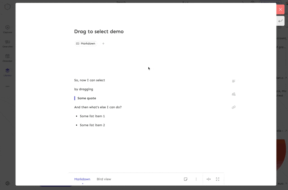Enter fullscreen mode with expand icon
This screenshot has width=288, height=190.
[217, 179]
